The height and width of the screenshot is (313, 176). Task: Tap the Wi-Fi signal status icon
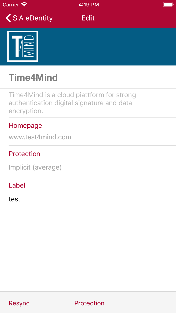point(24,5)
